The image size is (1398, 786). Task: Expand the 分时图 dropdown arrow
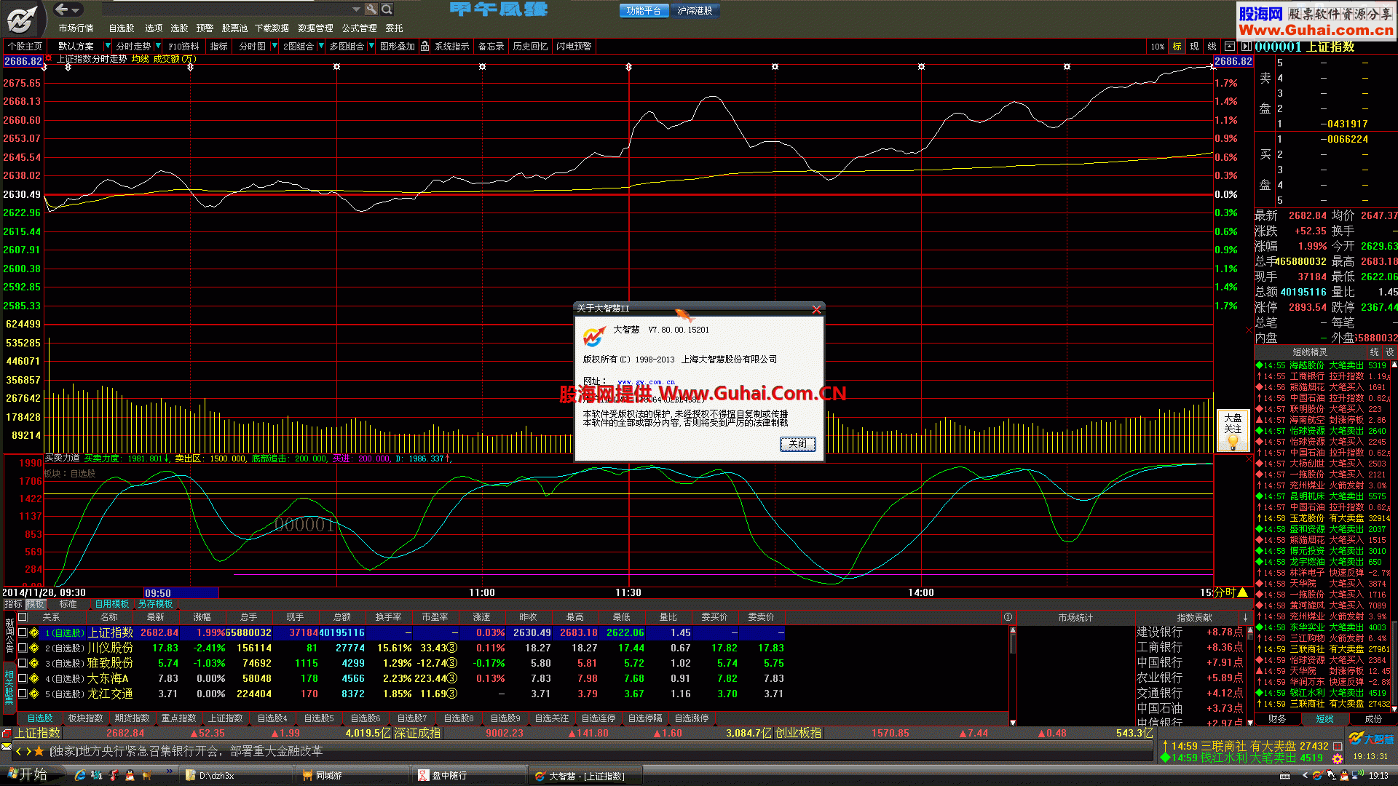(275, 47)
